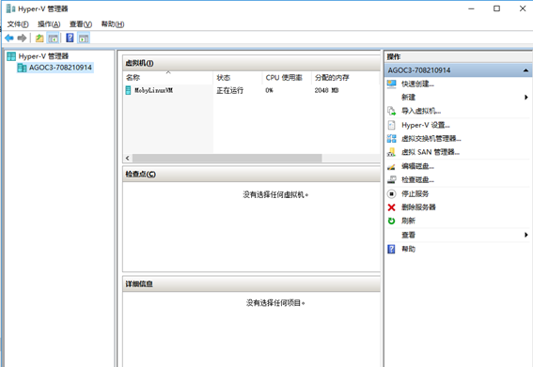533x367 pixels.
Task: Click the 检查点(C) panel header
Action: click(x=251, y=175)
